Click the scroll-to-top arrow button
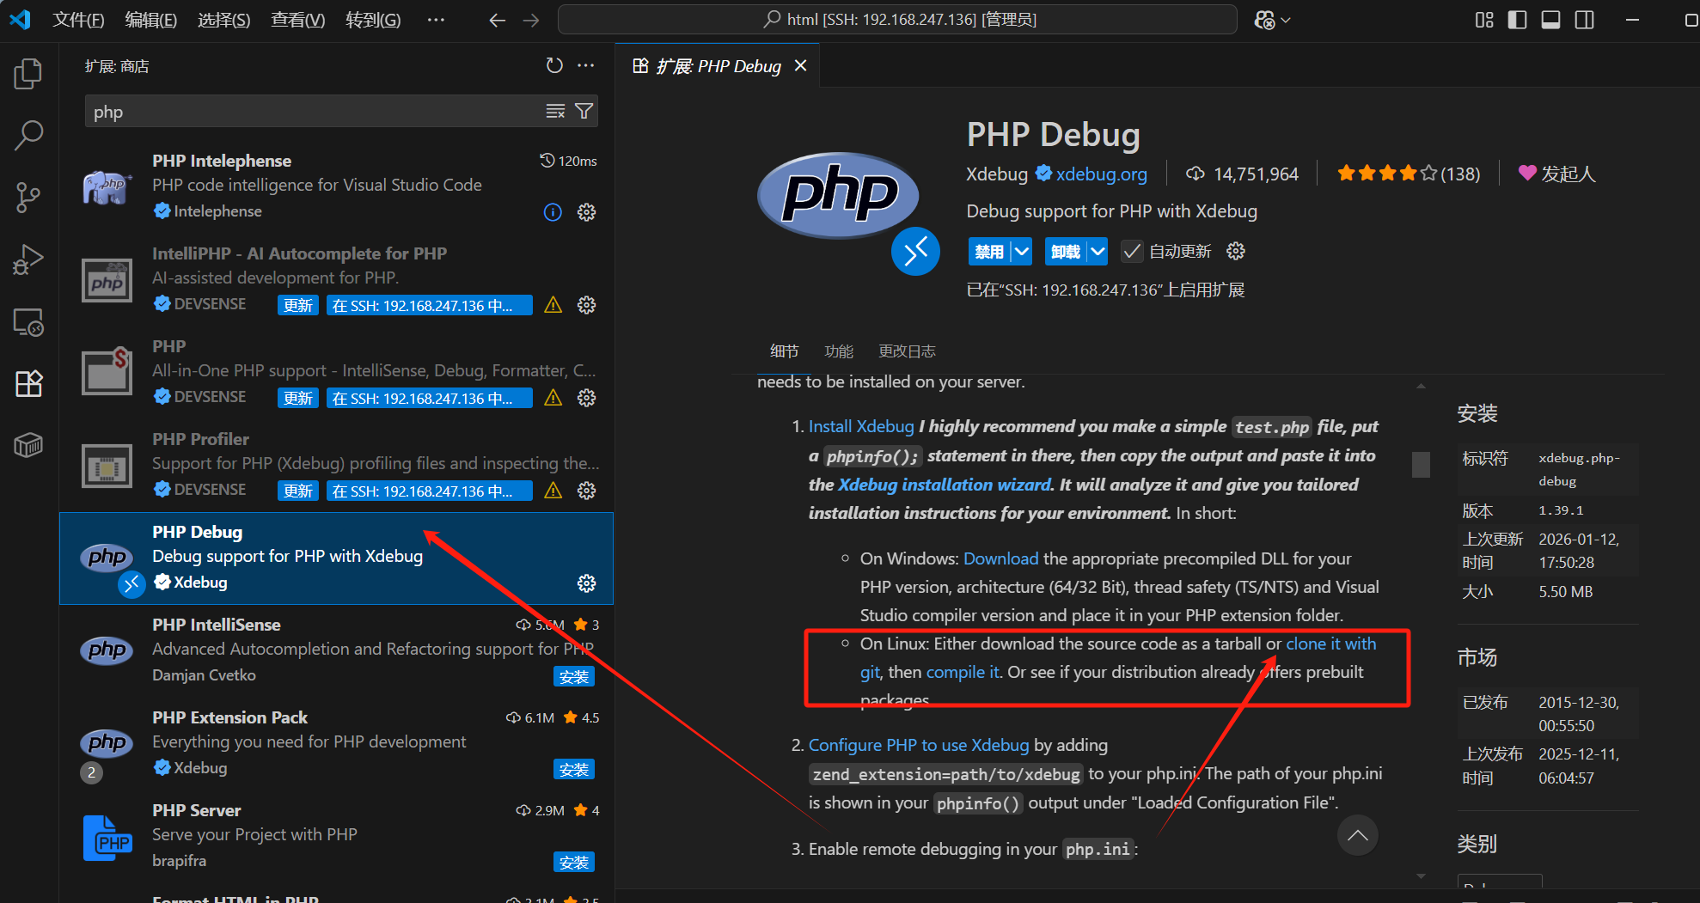Image resolution: width=1700 pixels, height=903 pixels. coord(1358,835)
